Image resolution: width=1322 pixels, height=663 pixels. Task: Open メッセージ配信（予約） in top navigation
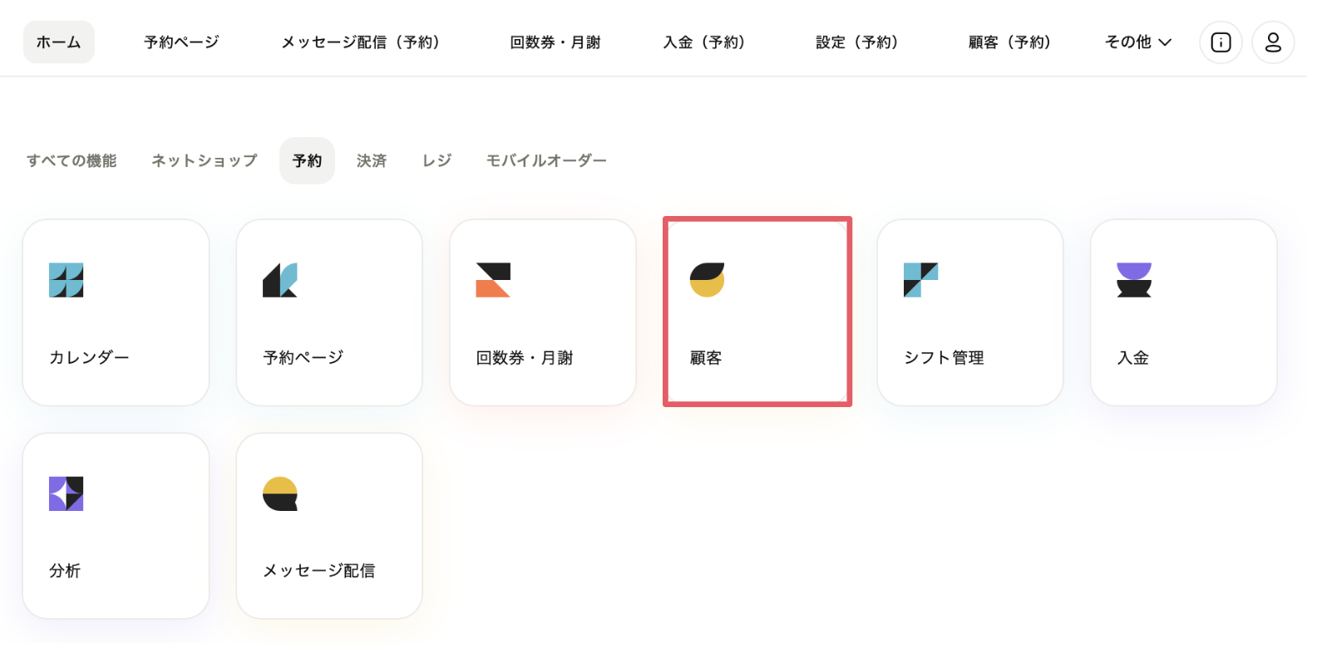361,42
